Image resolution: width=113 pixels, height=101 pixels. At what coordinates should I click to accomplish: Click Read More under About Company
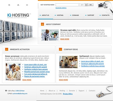pos(65,39)
